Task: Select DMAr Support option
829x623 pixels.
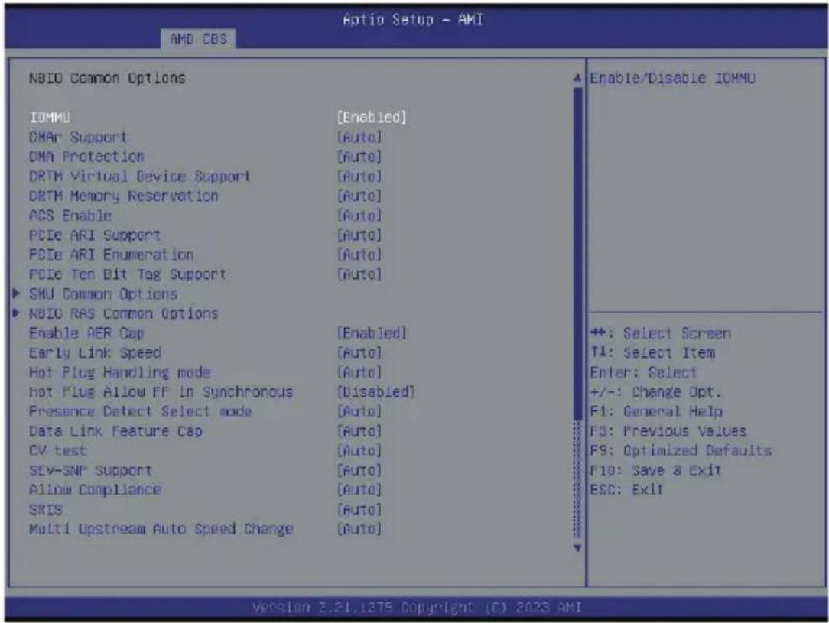Action: click(78, 137)
